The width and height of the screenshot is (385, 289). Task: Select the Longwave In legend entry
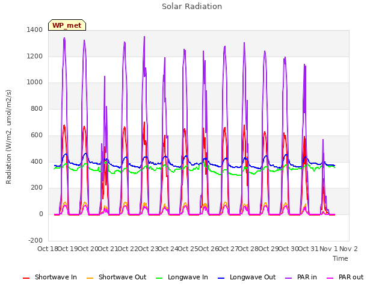(182, 277)
